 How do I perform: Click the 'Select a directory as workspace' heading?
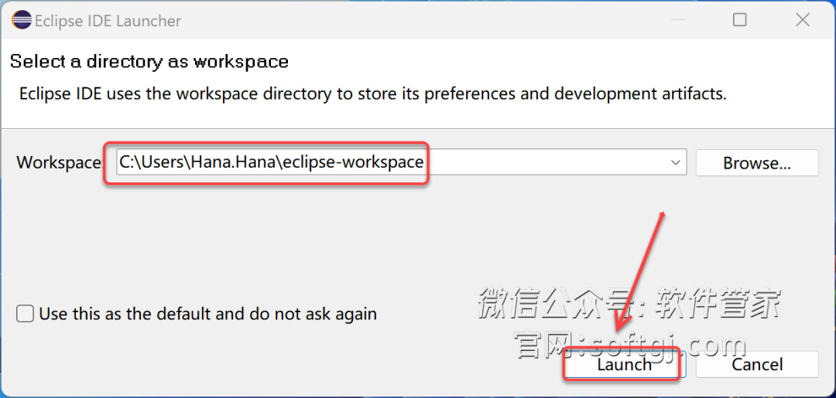149,62
